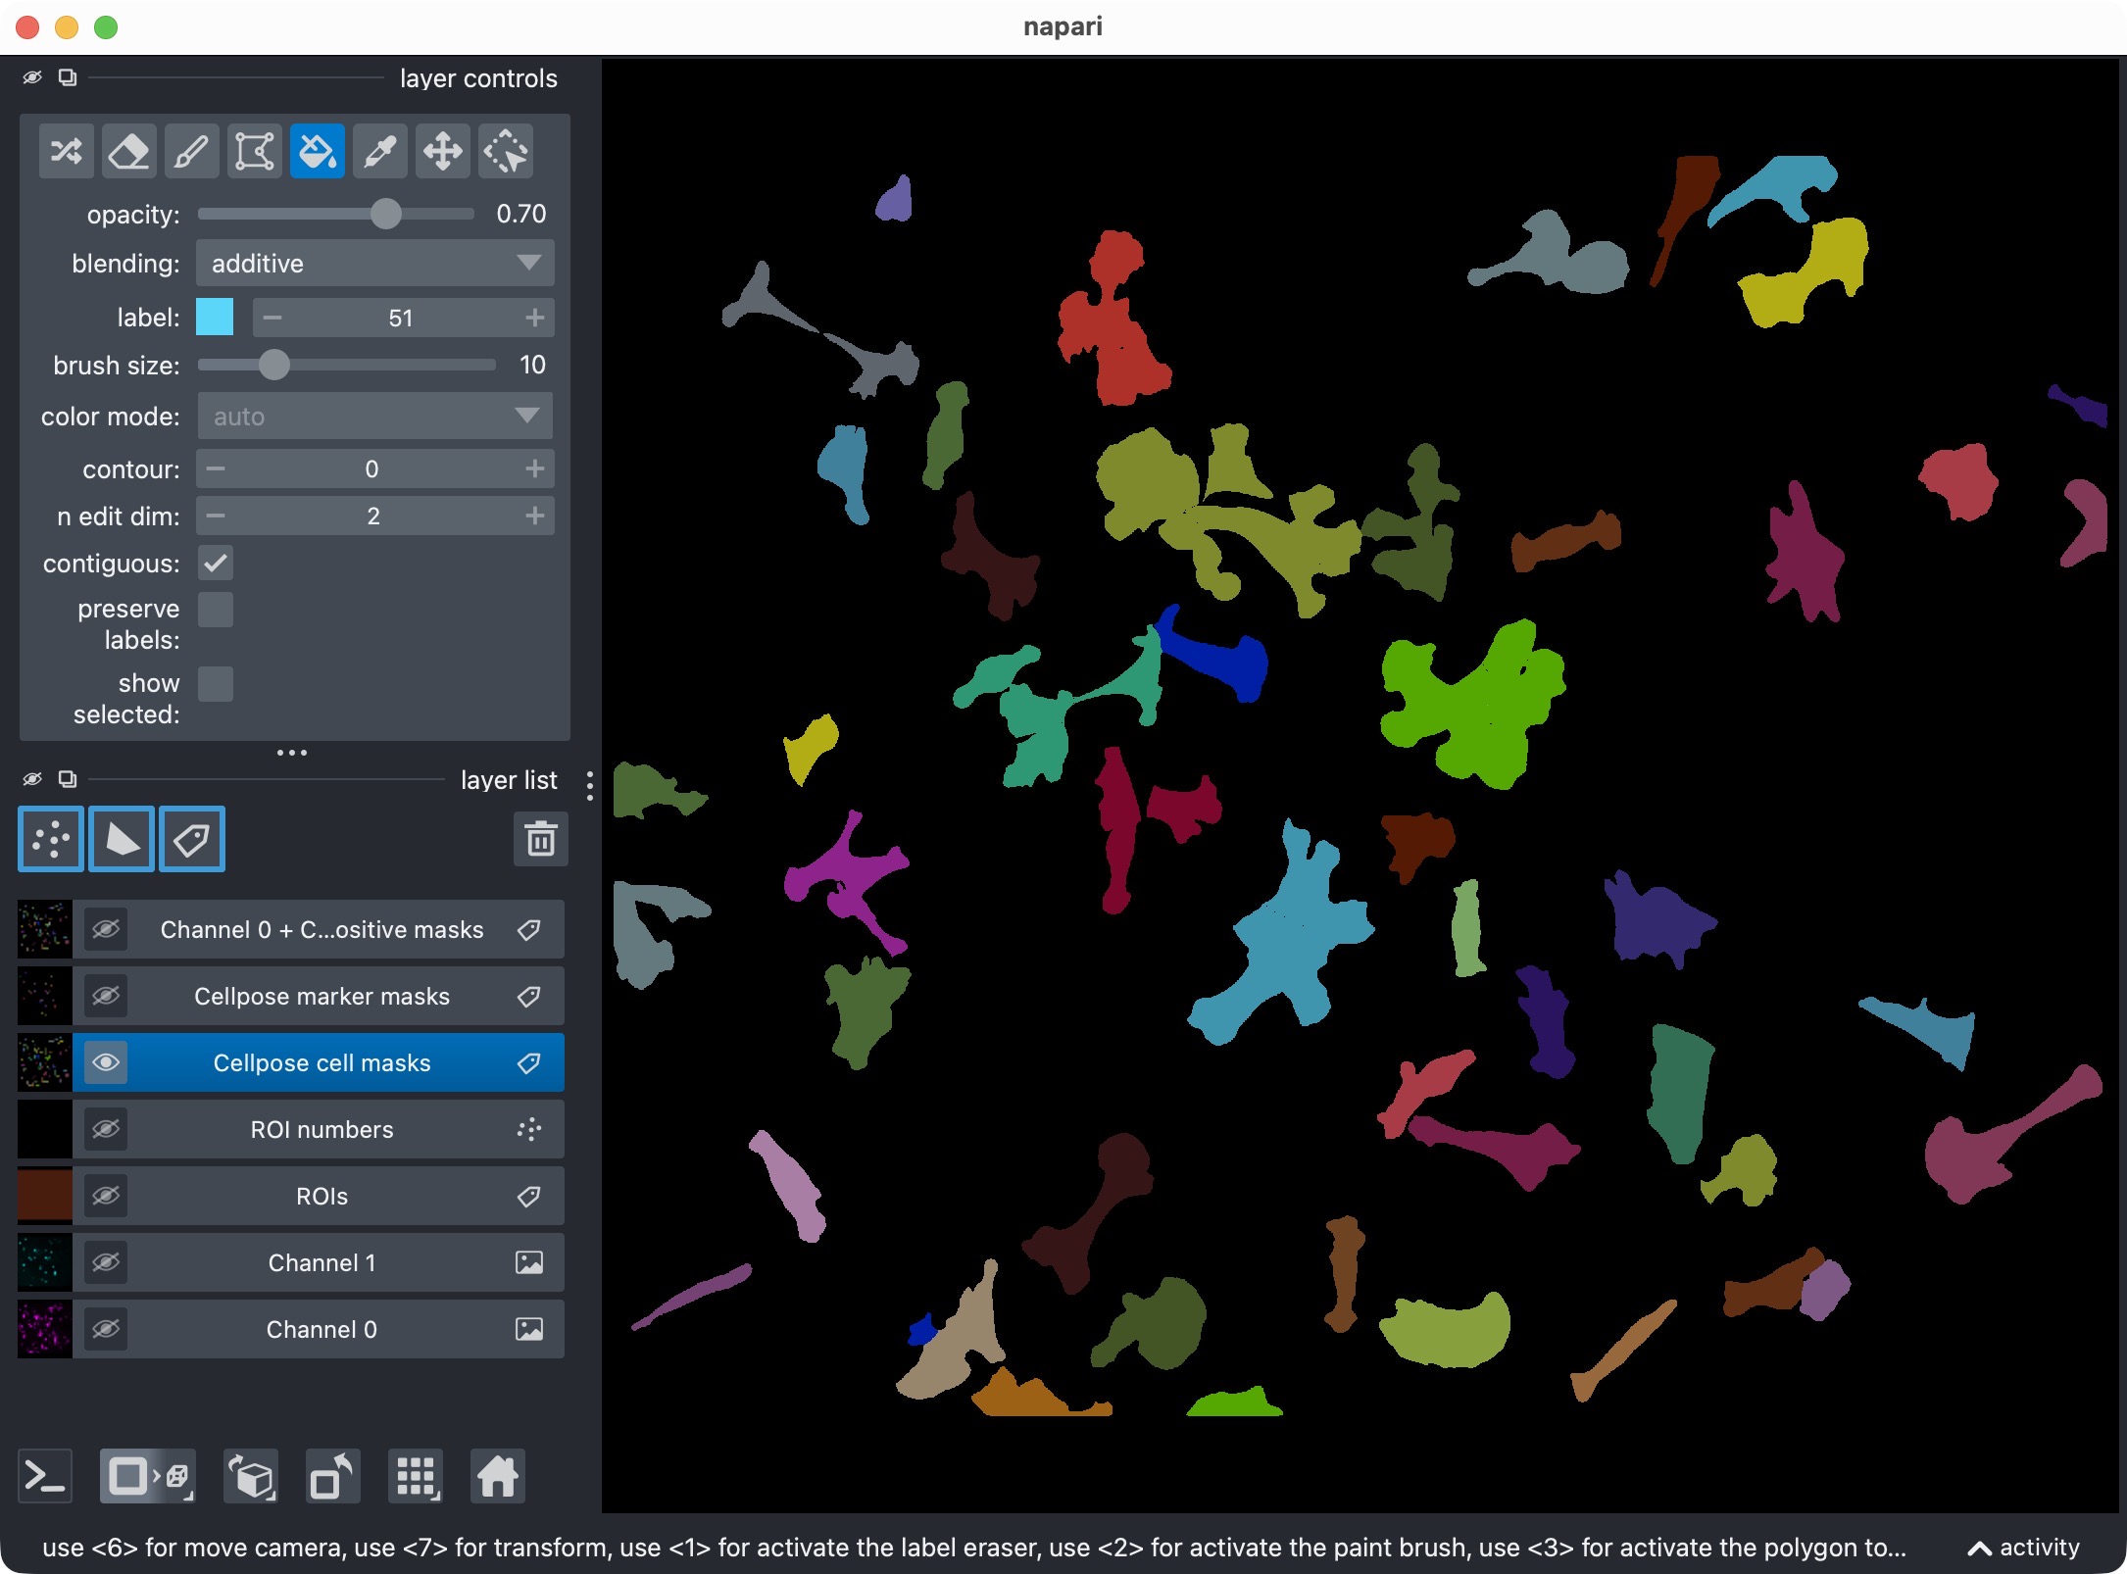Click the label number field showing 51
2127x1574 pixels.
401,318
